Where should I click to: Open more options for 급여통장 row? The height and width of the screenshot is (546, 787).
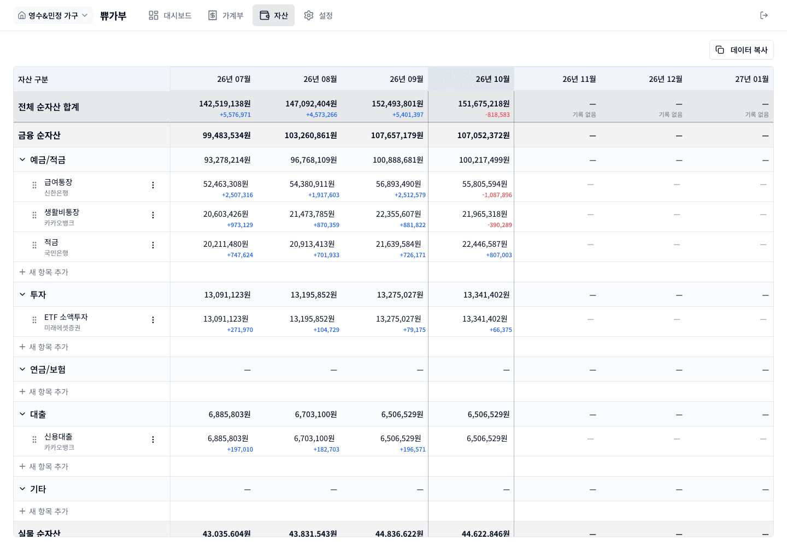[x=153, y=185]
